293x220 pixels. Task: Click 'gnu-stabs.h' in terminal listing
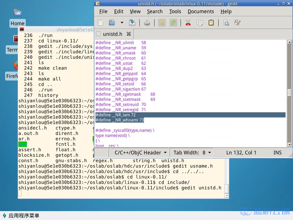pyautogui.click(x=71, y=161)
